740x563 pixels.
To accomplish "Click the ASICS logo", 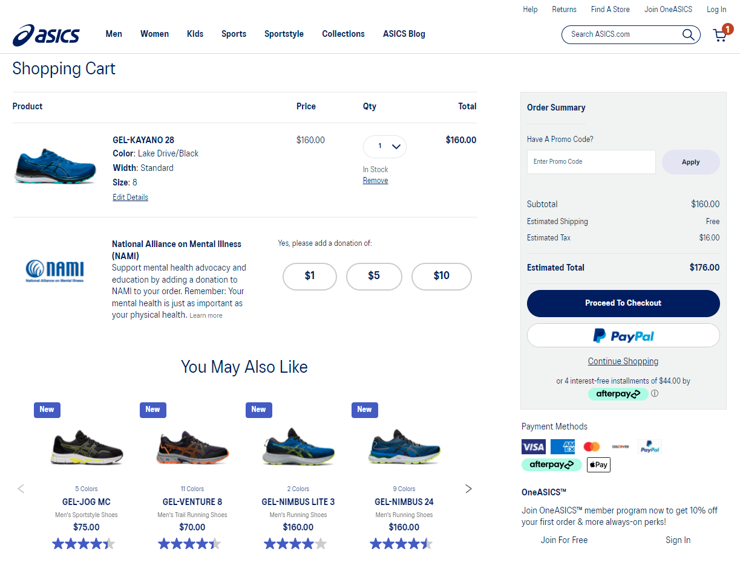I will coord(46,35).
